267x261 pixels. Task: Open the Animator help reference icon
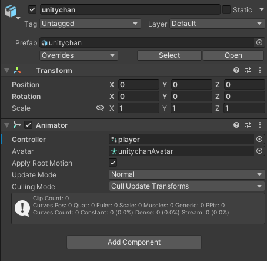click(236, 125)
